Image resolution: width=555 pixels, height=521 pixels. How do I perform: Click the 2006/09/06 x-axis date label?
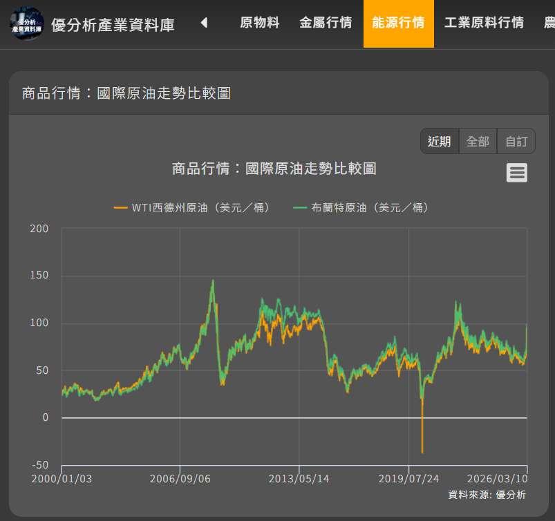tap(180, 479)
